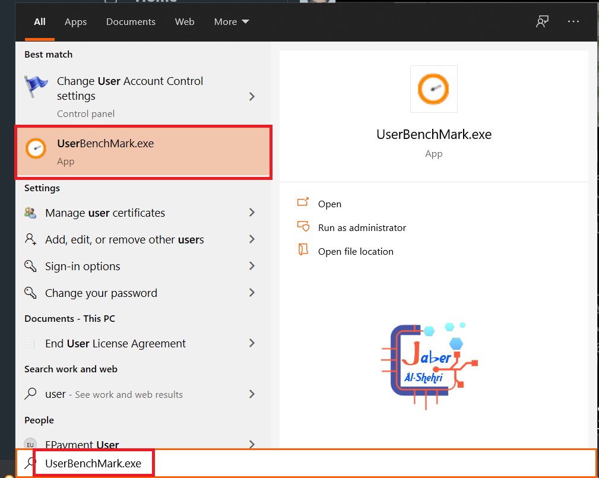This screenshot has width=599, height=478.
Task: Open Manage user certificates setting
Action: 143,213
